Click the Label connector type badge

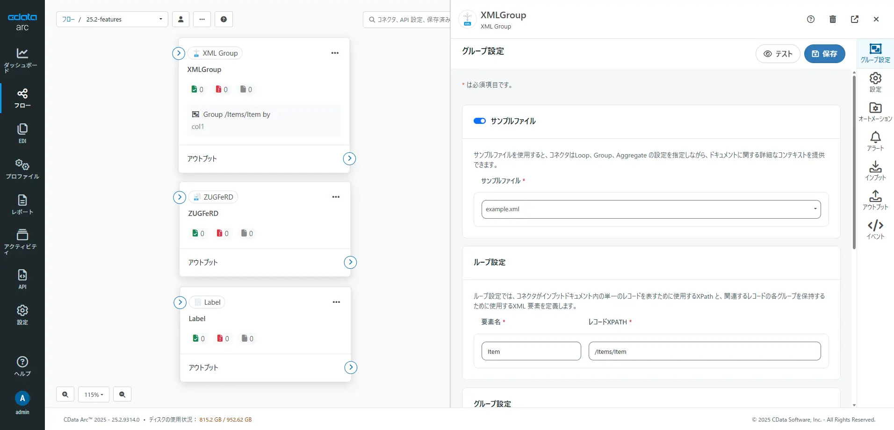(x=207, y=302)
